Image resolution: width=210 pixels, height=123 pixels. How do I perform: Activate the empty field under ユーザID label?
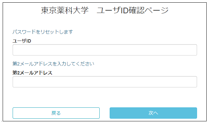click(x=105, y=50)
